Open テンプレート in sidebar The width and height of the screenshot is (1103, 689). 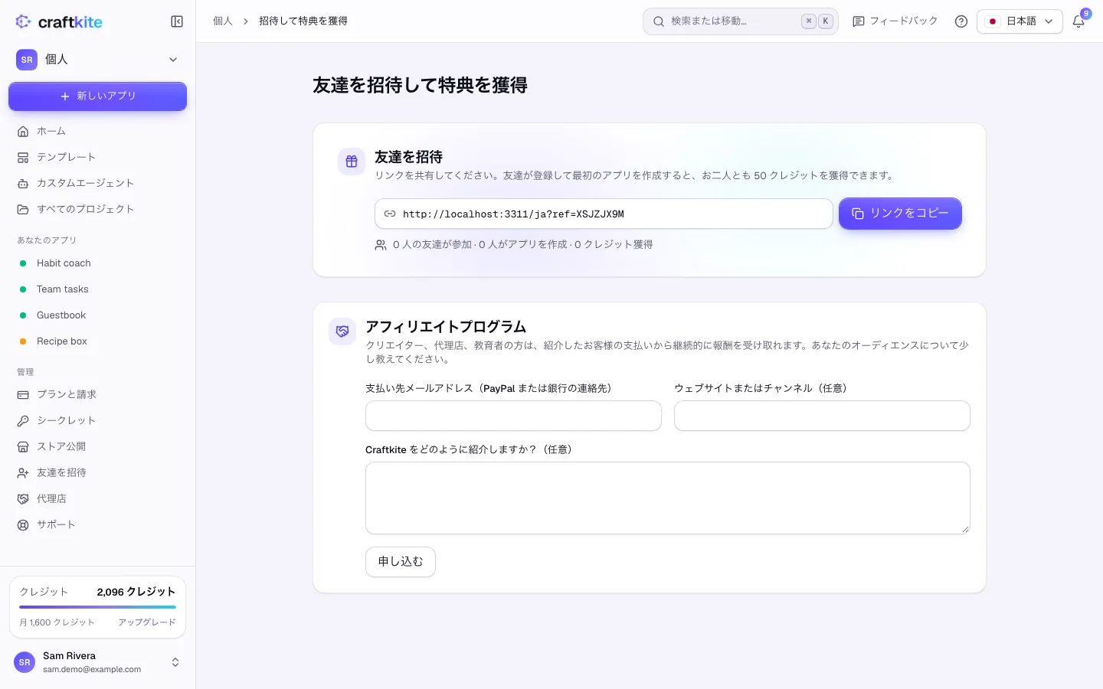pyautogui.click(x=98, y=157)
